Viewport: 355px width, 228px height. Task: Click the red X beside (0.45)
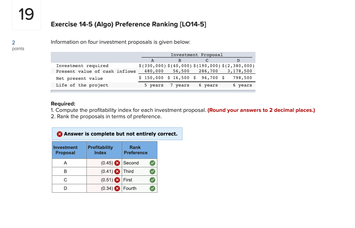pos(117,163)
